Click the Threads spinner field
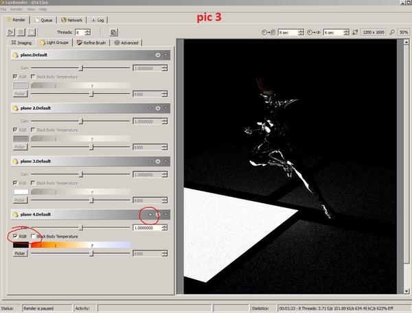Screen dimensions: 412x313 click(82, 32)
